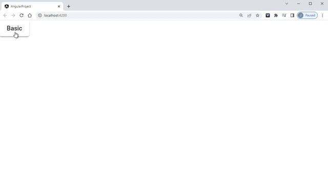Minimize the browser window

point(298,4)
